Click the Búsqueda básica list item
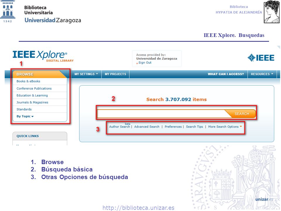This screenshot has width=281, height=211. 67,169
